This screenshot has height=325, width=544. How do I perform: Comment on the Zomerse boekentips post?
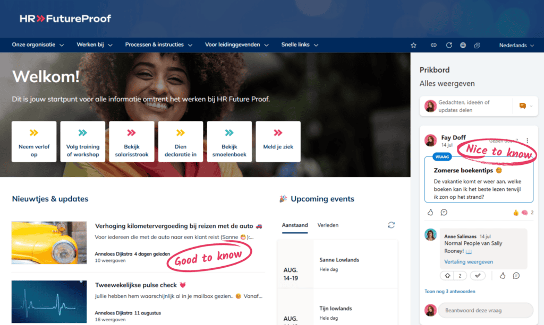(444, 212)
